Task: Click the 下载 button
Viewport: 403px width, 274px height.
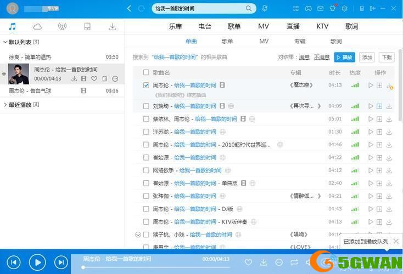Action: pos(387,57)
